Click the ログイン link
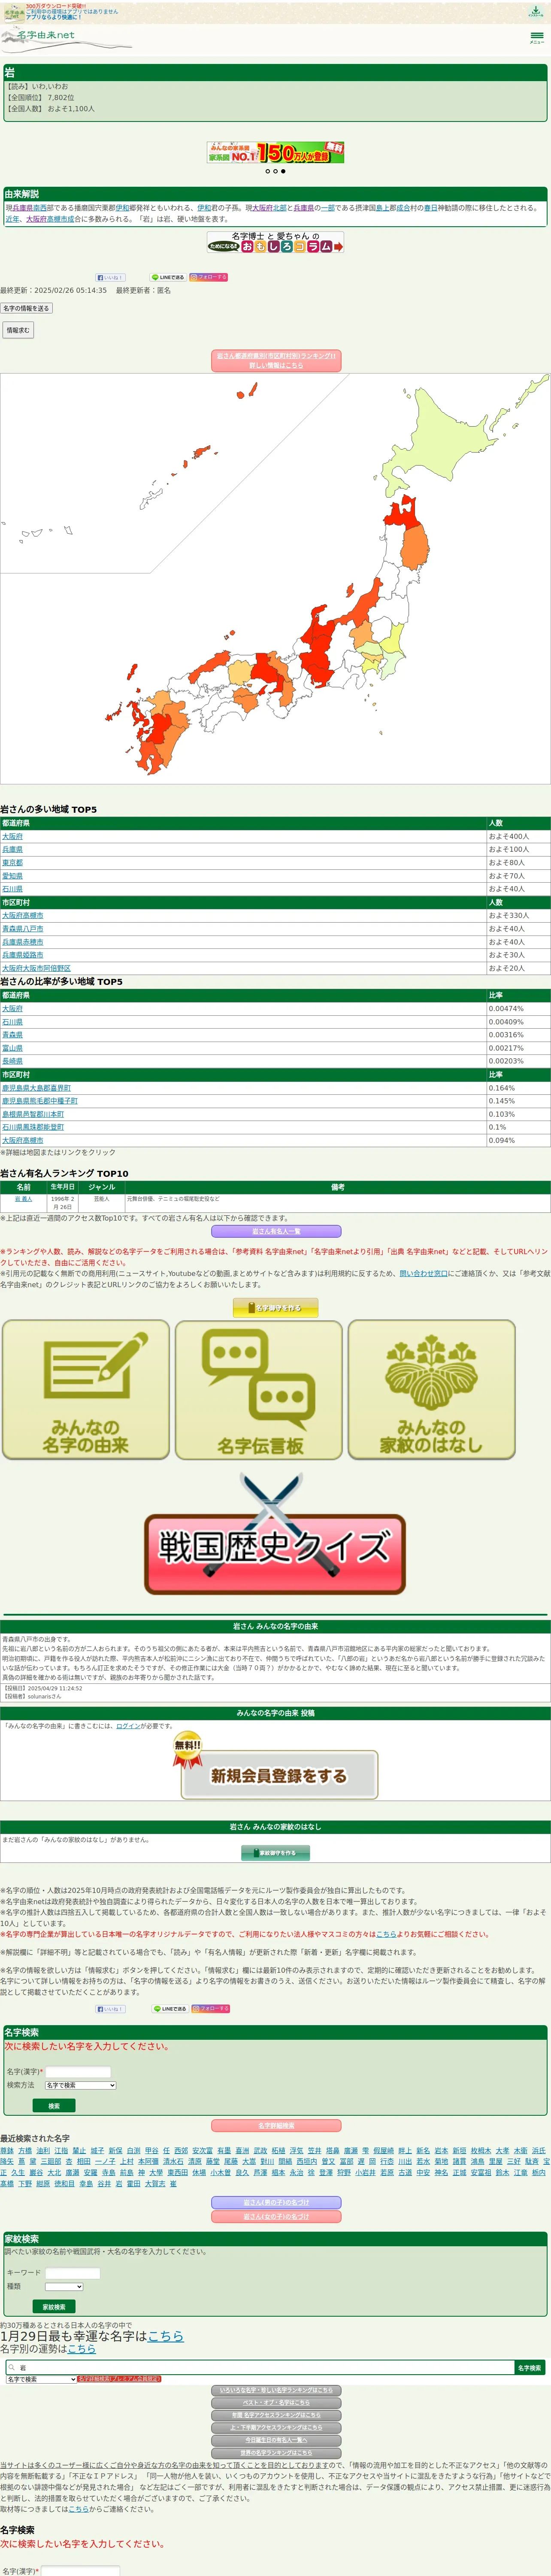The width and height of the screenshot is (551, 2576). click(128, 1726)
